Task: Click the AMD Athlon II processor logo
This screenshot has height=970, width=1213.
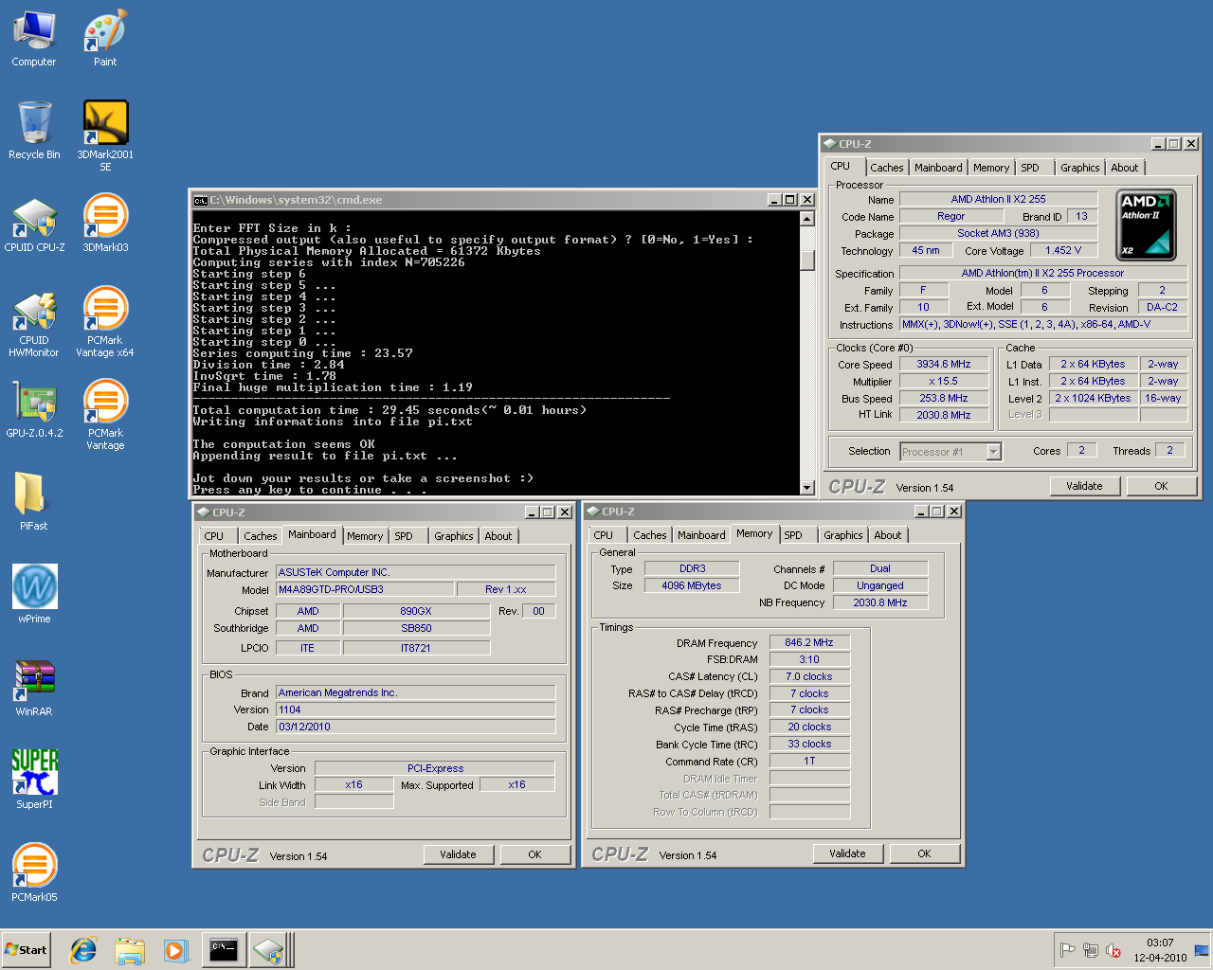Action: pos(1147,225)
